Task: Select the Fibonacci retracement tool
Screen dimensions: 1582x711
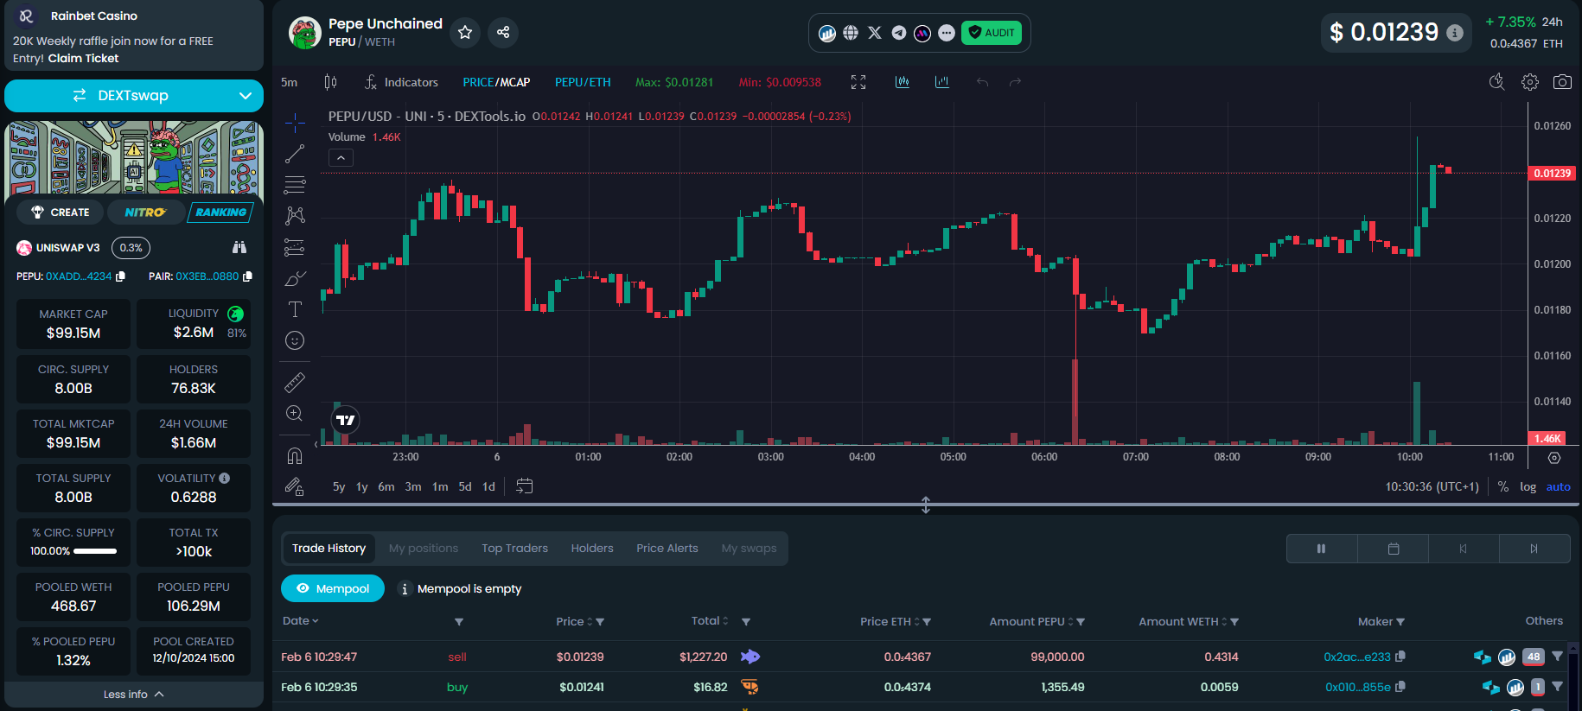Action: click(x=295, y=185)
